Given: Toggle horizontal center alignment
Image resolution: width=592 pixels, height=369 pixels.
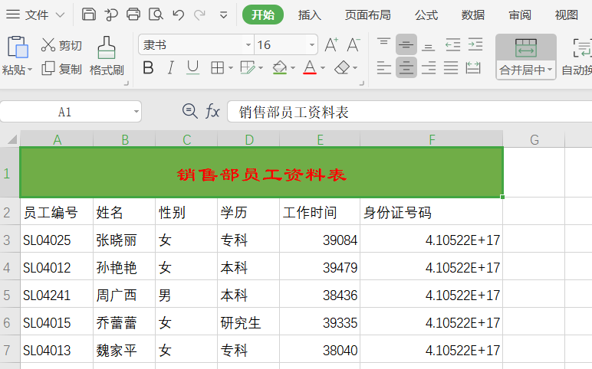Looking at the screenshot, I should click(406, 68).
